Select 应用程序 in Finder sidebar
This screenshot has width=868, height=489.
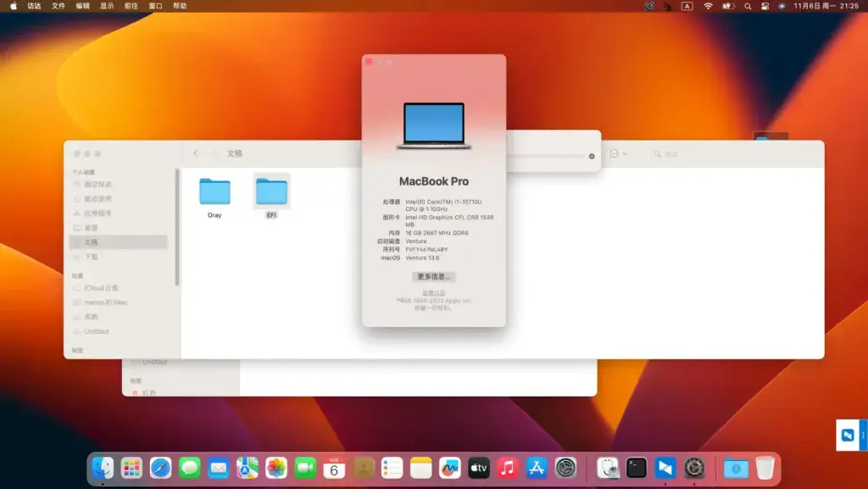[119, 213]
